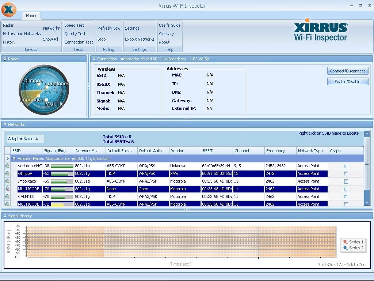Click the open-network icon beside MULTICODE_ row
374x281 pixels.
pos(7,188)
